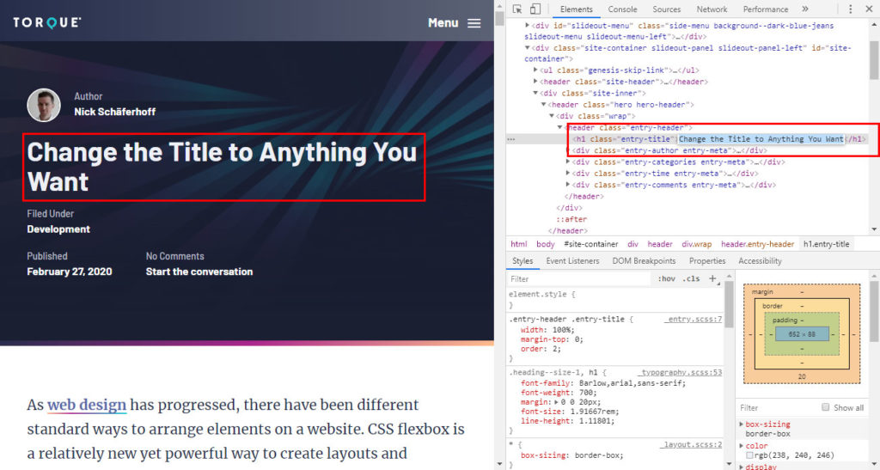880x470 pixels.
Task: Toggle the .cls class editor button
Action: (691, 278)
